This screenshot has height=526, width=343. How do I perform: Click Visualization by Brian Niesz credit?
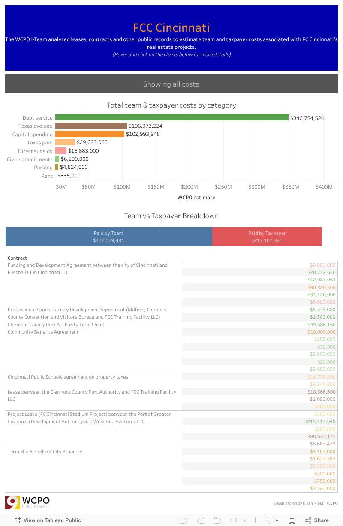tap(305, 503)
